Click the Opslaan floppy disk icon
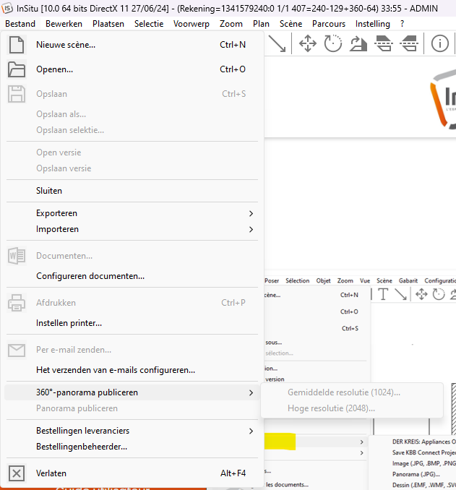Viewport: 456px width, 490px height. click(16, 94)
